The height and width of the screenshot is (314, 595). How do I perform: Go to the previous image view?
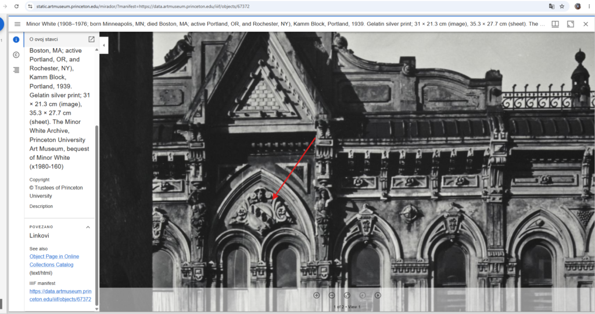[x=363, y=295]
